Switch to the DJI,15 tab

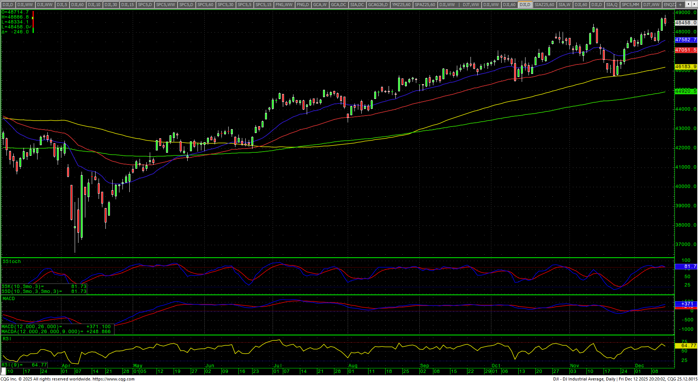coord(127,5)
